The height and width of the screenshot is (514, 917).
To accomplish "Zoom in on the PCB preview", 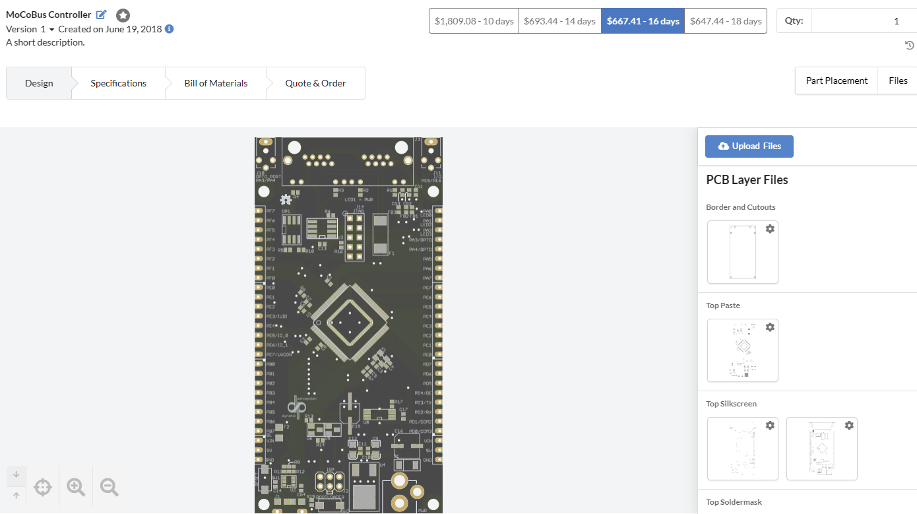I will [75, 486].
